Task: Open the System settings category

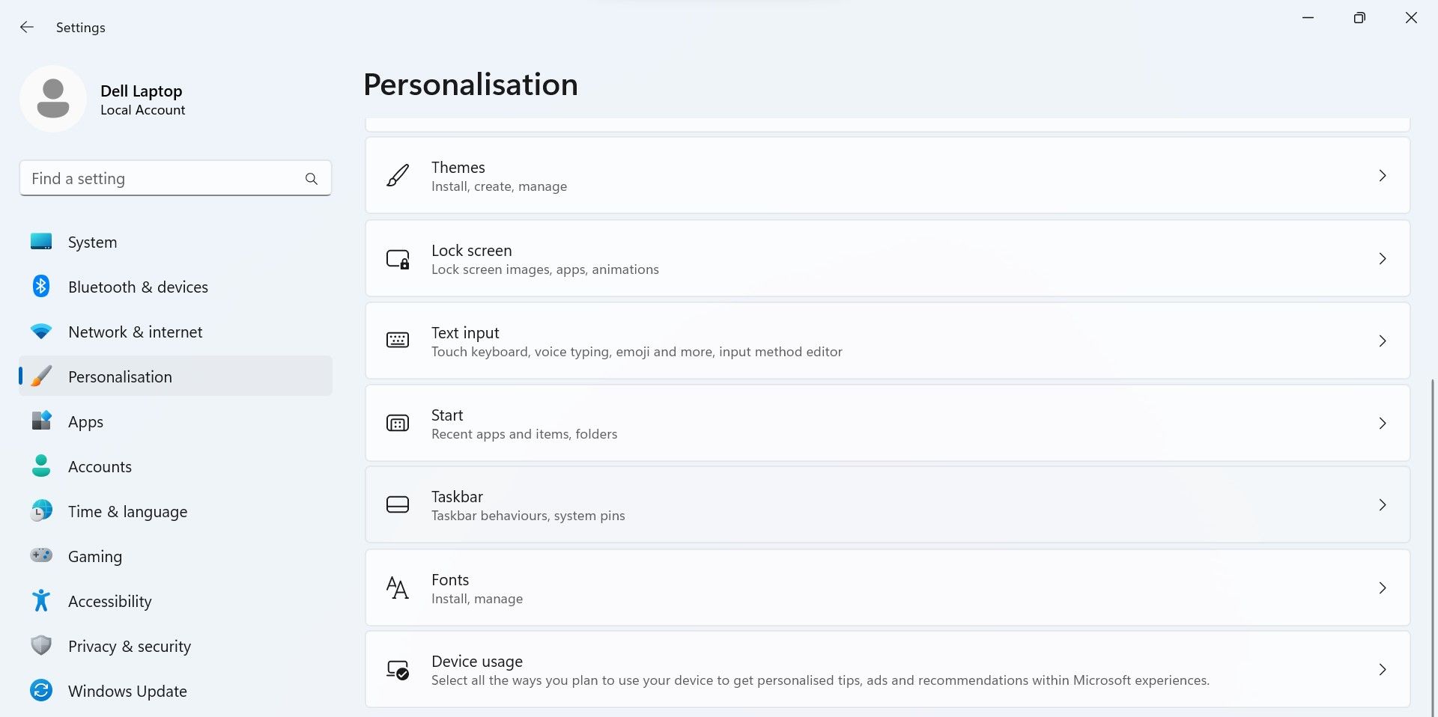Action: (x=92, y=242)
